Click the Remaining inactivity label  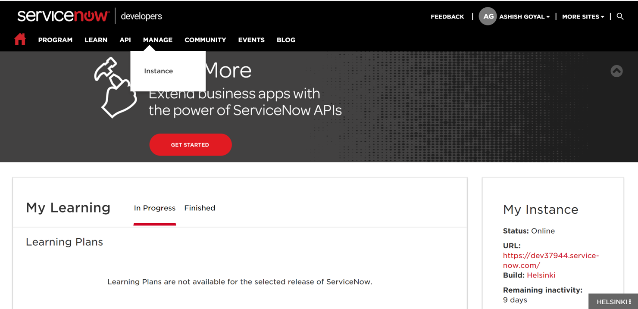543,290
